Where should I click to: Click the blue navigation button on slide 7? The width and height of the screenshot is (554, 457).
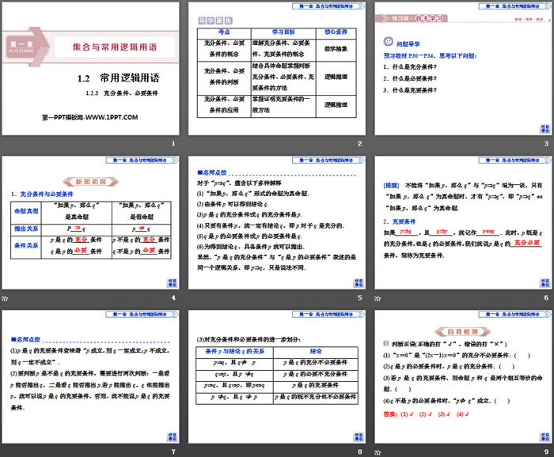tap(170, 436)
